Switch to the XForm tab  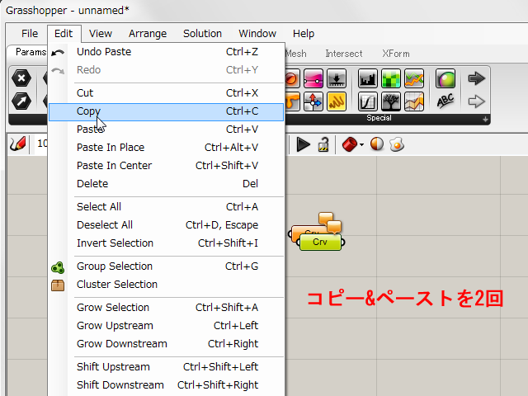coord(396,54)
